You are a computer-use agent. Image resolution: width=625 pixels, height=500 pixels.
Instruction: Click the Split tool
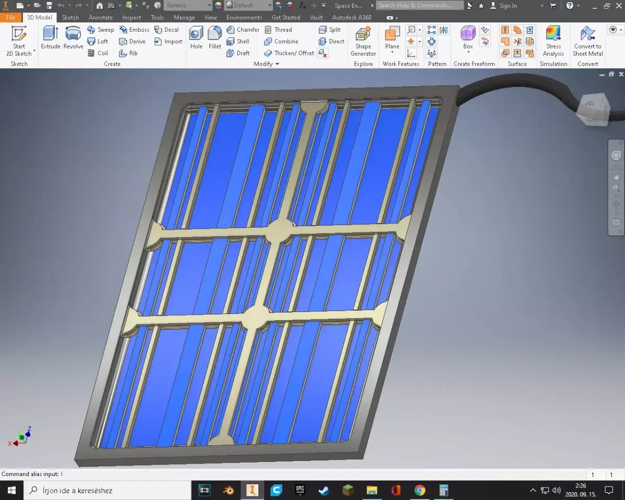tap(330, 30)
